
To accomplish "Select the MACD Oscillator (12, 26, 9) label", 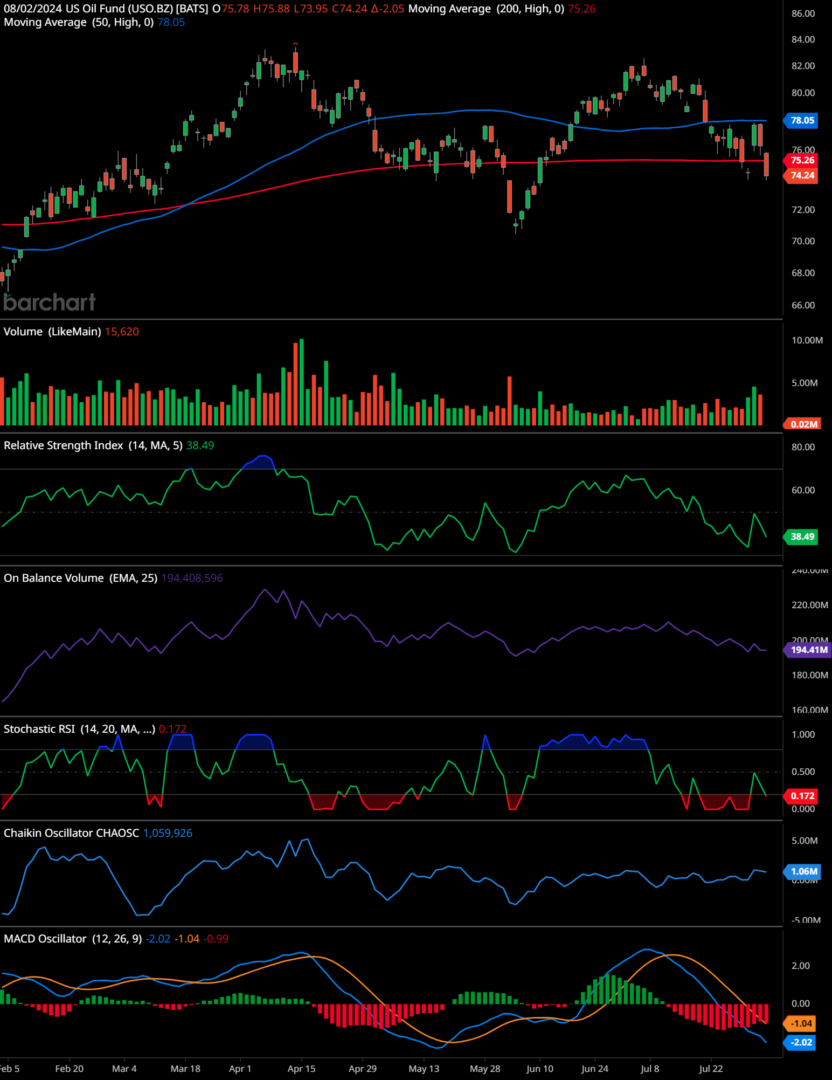I will point(73,939).
